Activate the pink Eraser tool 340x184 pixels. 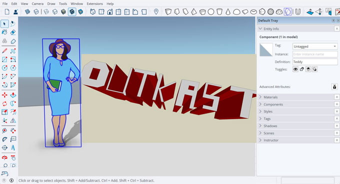click(13, 32)
